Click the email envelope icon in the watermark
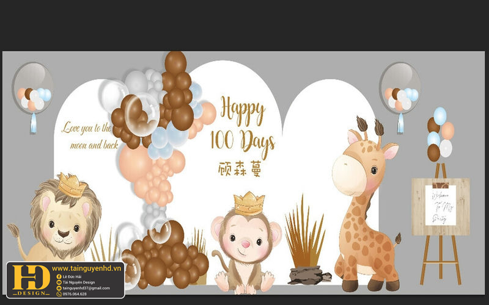 click(x=59, y=288)
